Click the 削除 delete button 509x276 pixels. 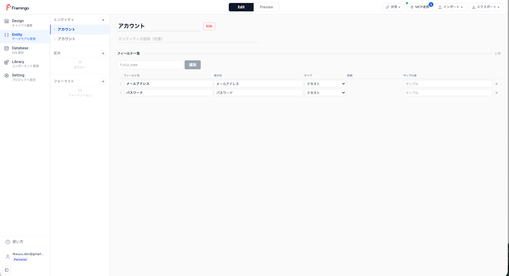(209, 26)
